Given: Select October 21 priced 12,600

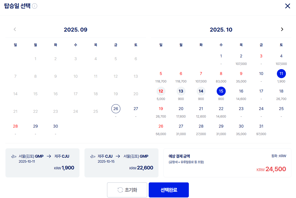Looking at the screenshot, I should tap(201, 109).
